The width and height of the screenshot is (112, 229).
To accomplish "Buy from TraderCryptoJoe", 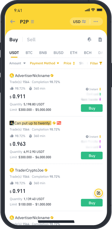I will 92,203.
